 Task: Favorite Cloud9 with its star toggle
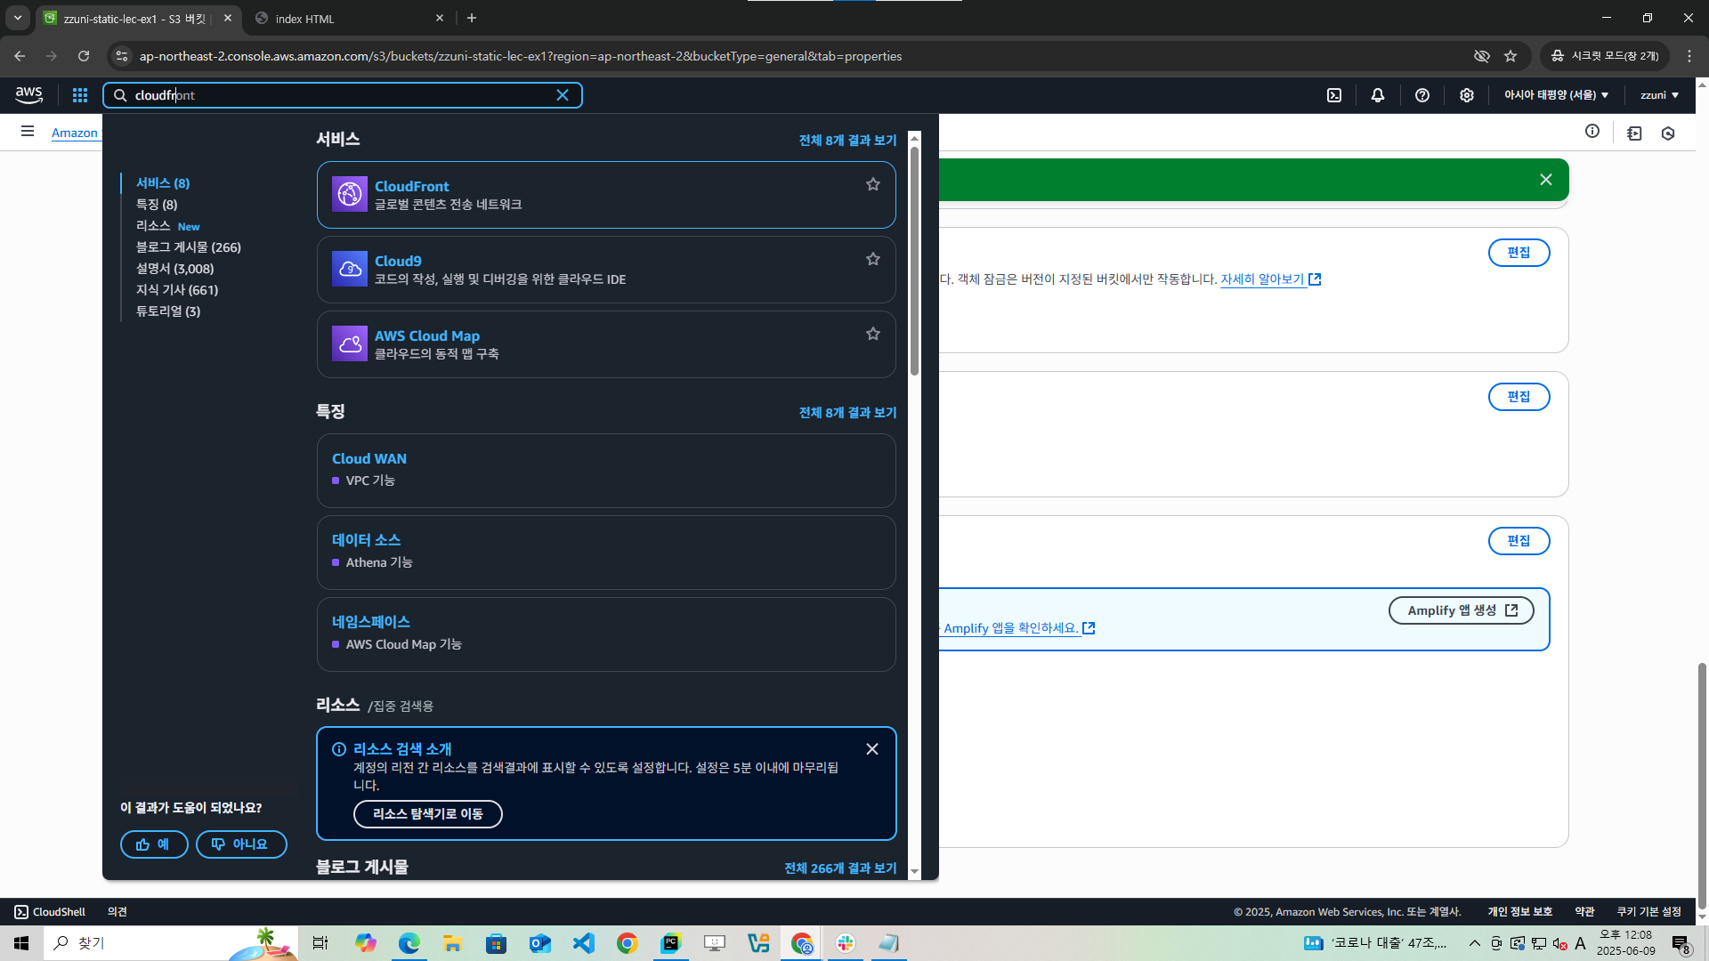873,259
